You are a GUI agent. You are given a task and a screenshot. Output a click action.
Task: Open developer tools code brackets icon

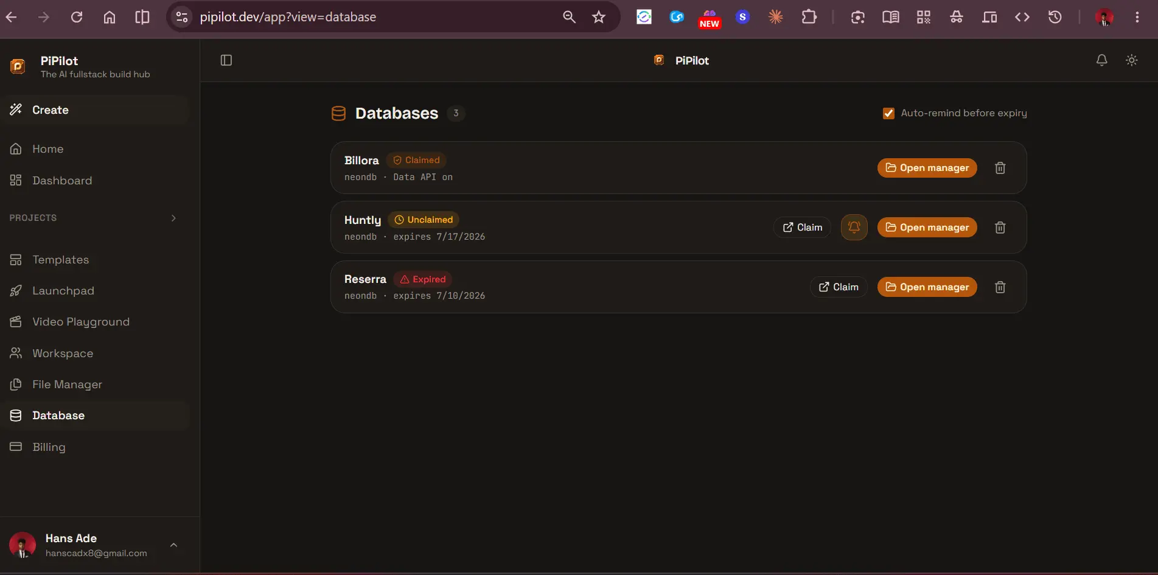tap(1022, 17)
